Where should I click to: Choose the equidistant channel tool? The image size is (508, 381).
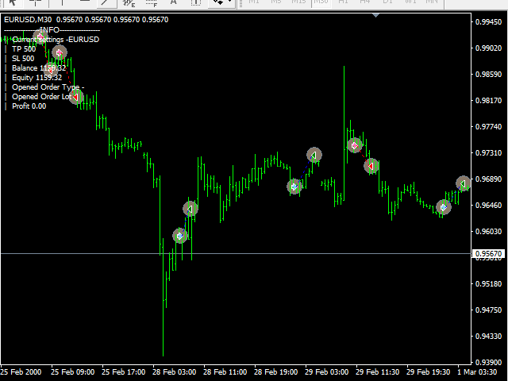[127, 3]
